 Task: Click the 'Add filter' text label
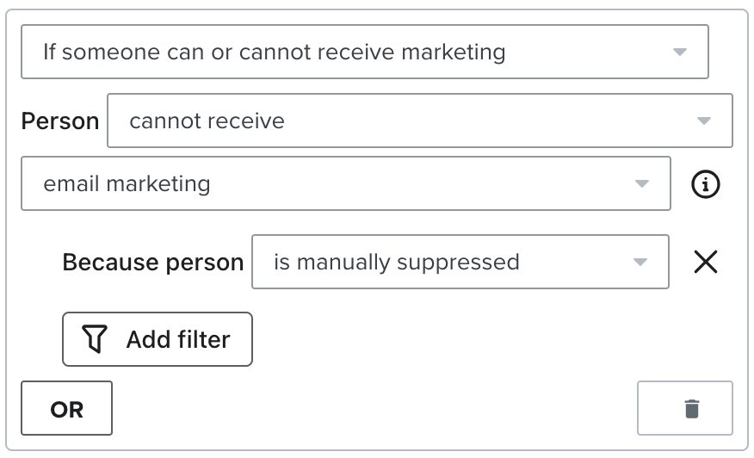point(178,339)
